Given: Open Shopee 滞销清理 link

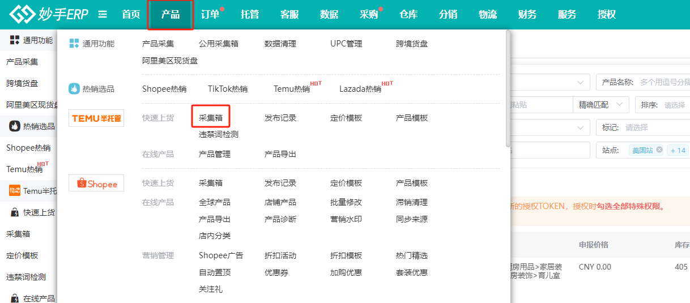Looking at the screenshot, I should [412, 202].
